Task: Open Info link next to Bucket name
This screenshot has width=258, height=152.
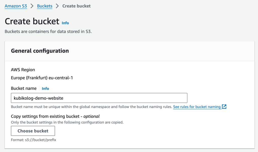Action: coord(45,89)
